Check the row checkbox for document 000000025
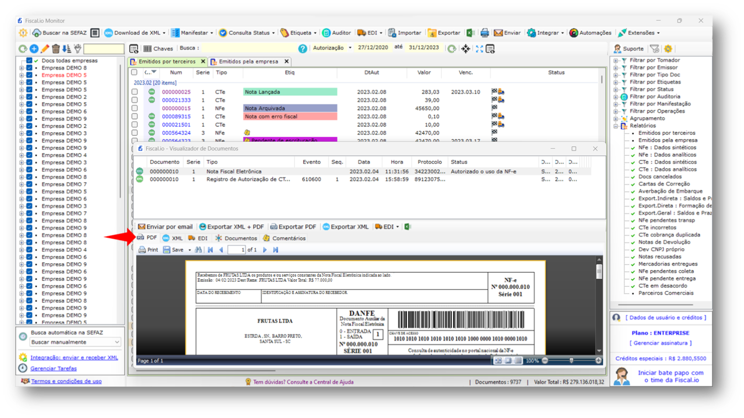The image size is (744, 418). coord(134,91)
